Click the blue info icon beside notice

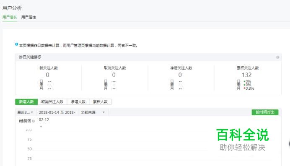17,44
